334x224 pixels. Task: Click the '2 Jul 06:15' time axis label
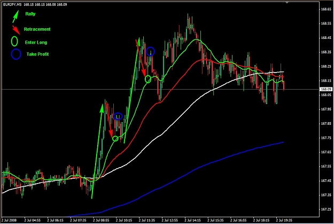(x=55, y=220)
